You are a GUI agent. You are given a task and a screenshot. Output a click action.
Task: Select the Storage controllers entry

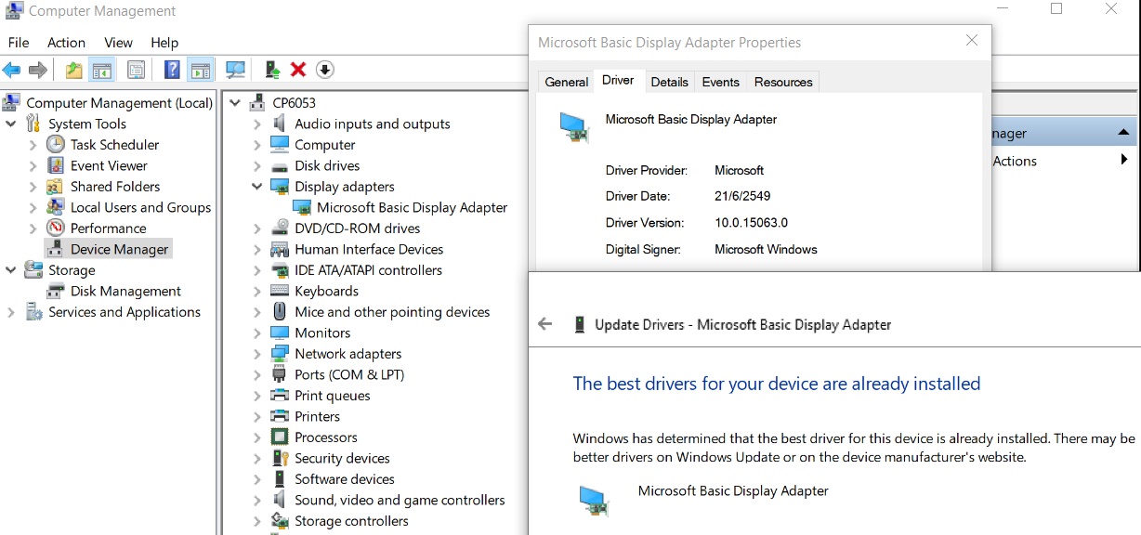pos(351,521)
